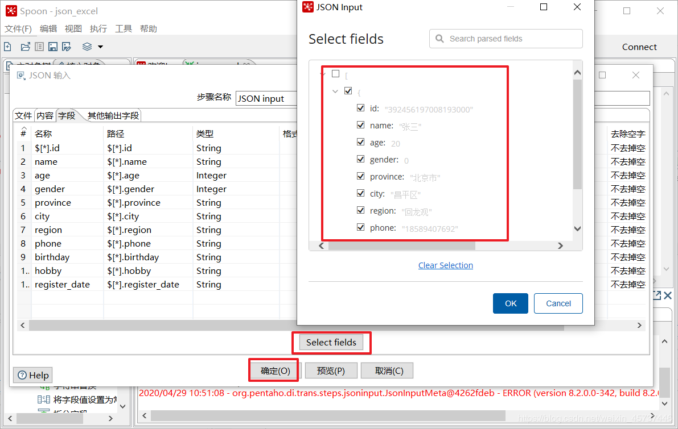Open the 执行 menu
The width and height of the screenshot is (678, 429).
coord(98,28)
